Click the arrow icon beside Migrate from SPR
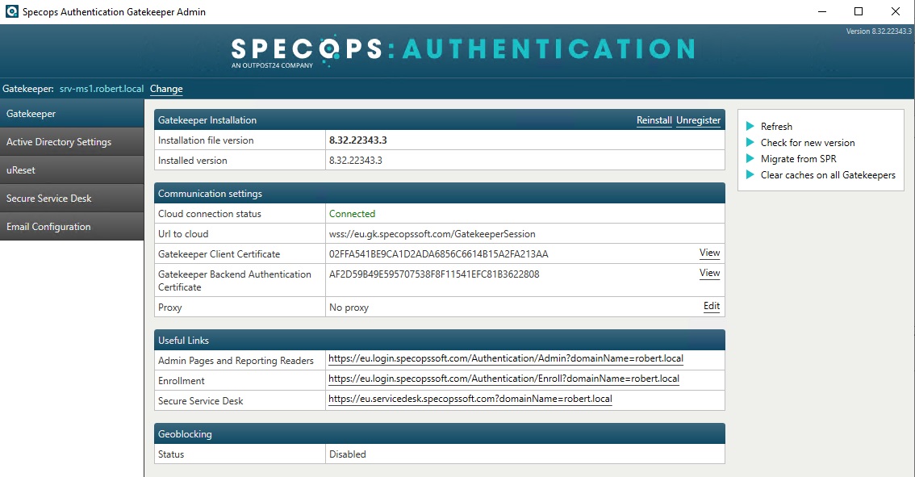Image resolution: width=915 pixels, height=477 pixels. [750, 159]
